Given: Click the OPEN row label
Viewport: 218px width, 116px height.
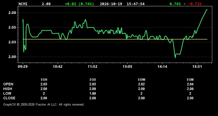Looking at the screenshot, I should pos(8,84).
